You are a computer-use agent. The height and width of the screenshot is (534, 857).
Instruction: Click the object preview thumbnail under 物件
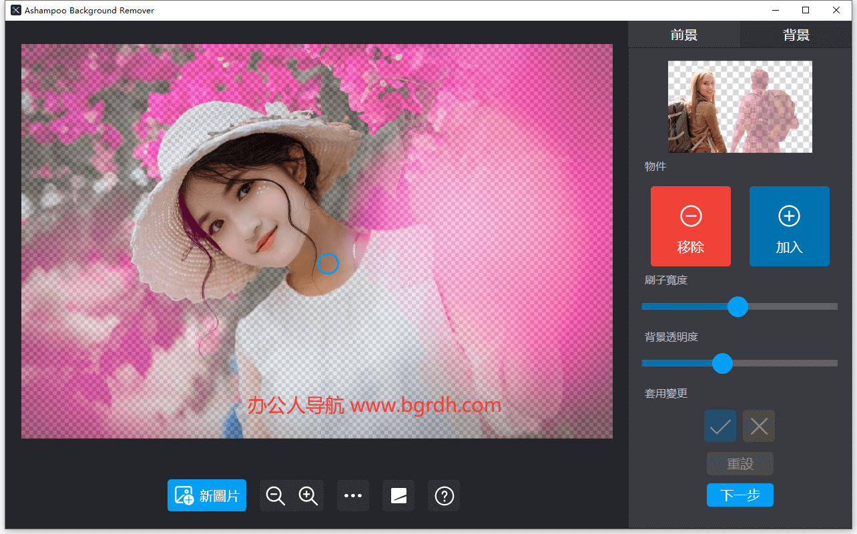tap(740, 106)
